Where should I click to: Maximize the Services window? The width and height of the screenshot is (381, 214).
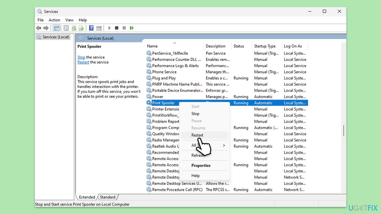pyautogui.click(x=324, y=11)
